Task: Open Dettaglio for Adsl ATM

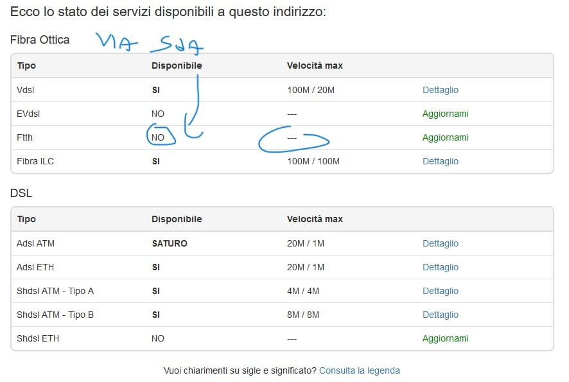Action: (x=440, y=243)
